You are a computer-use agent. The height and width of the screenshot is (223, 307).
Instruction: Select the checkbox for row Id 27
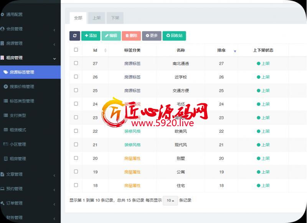pos(76,63)
